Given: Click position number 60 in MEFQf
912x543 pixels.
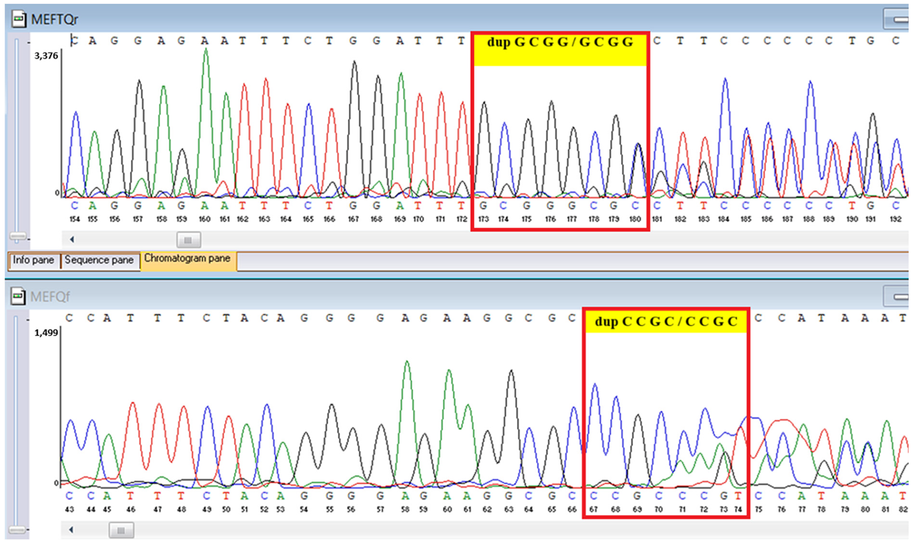Looking at the screenshot, I should [448, 510].
